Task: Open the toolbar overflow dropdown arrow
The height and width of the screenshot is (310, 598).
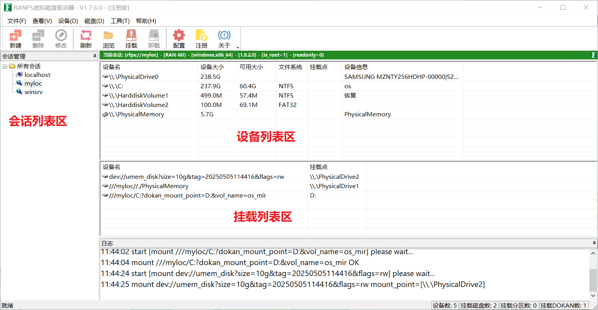Action: pyautogui.click(x=238, y=48)
